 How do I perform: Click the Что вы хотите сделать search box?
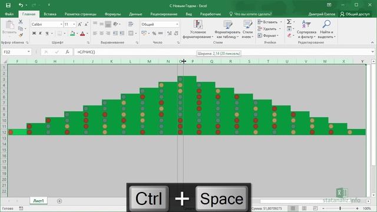pyautogui.click(x=250, y=14)
